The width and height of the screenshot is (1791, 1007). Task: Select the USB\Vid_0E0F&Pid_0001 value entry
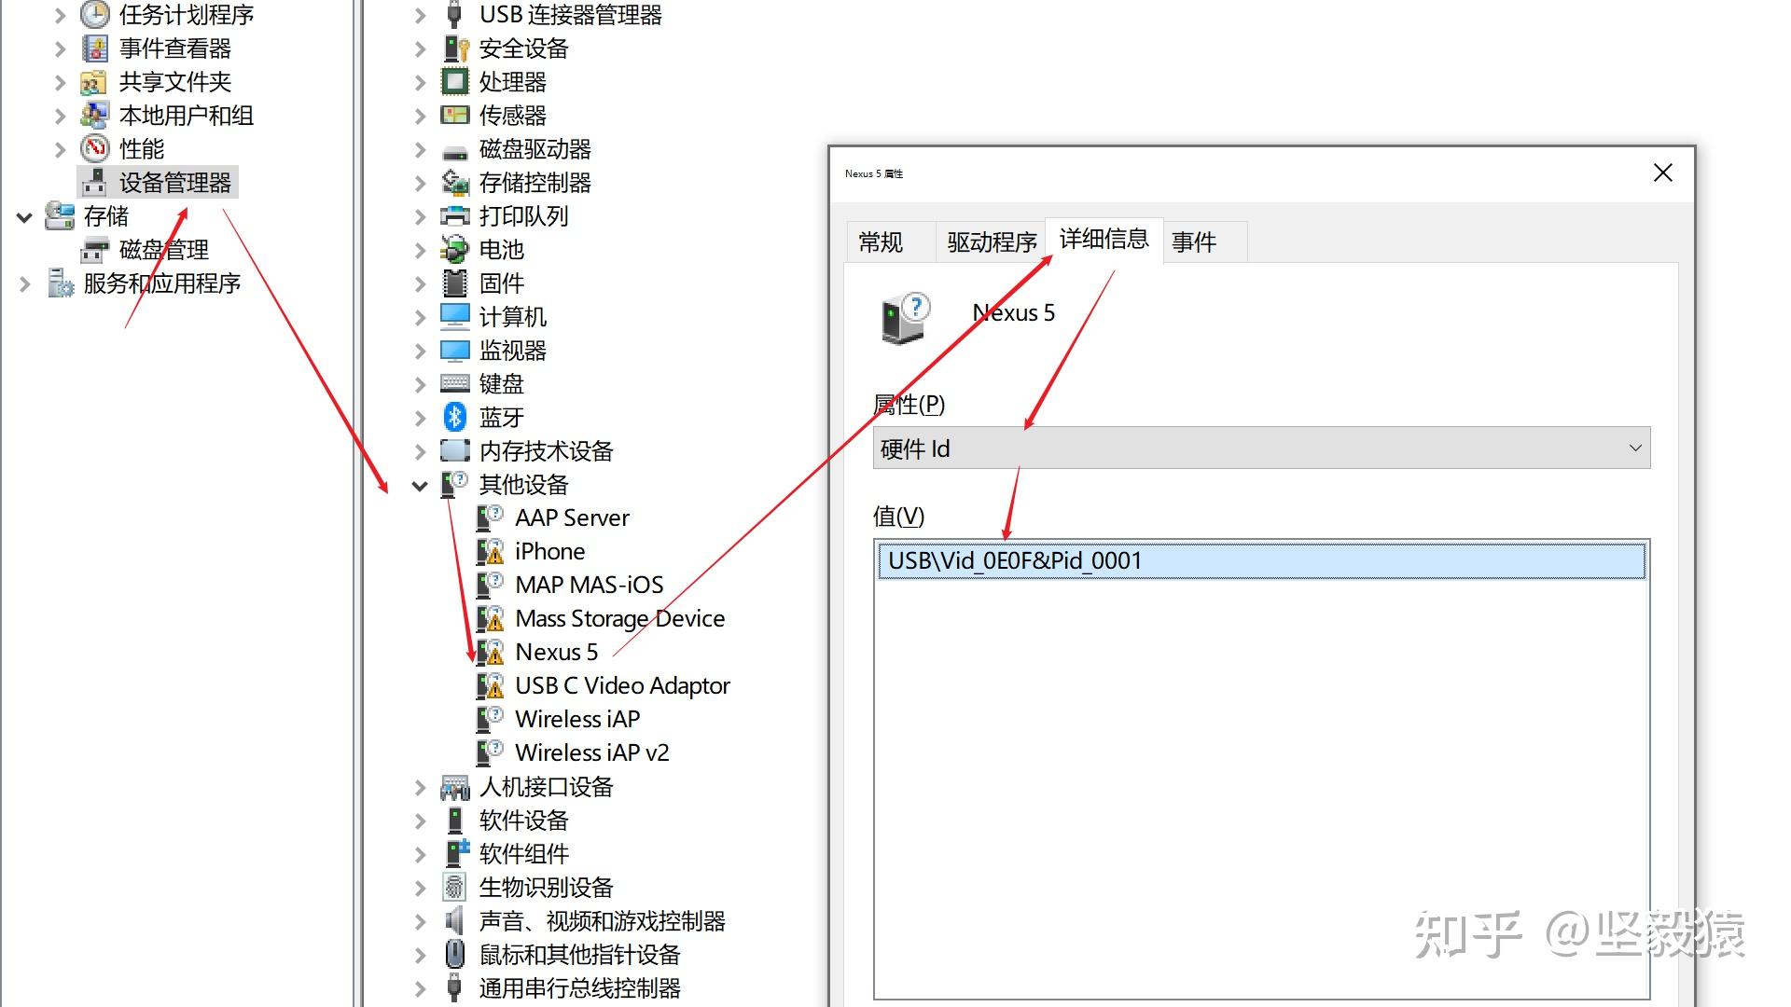[x=1015, y=560]
